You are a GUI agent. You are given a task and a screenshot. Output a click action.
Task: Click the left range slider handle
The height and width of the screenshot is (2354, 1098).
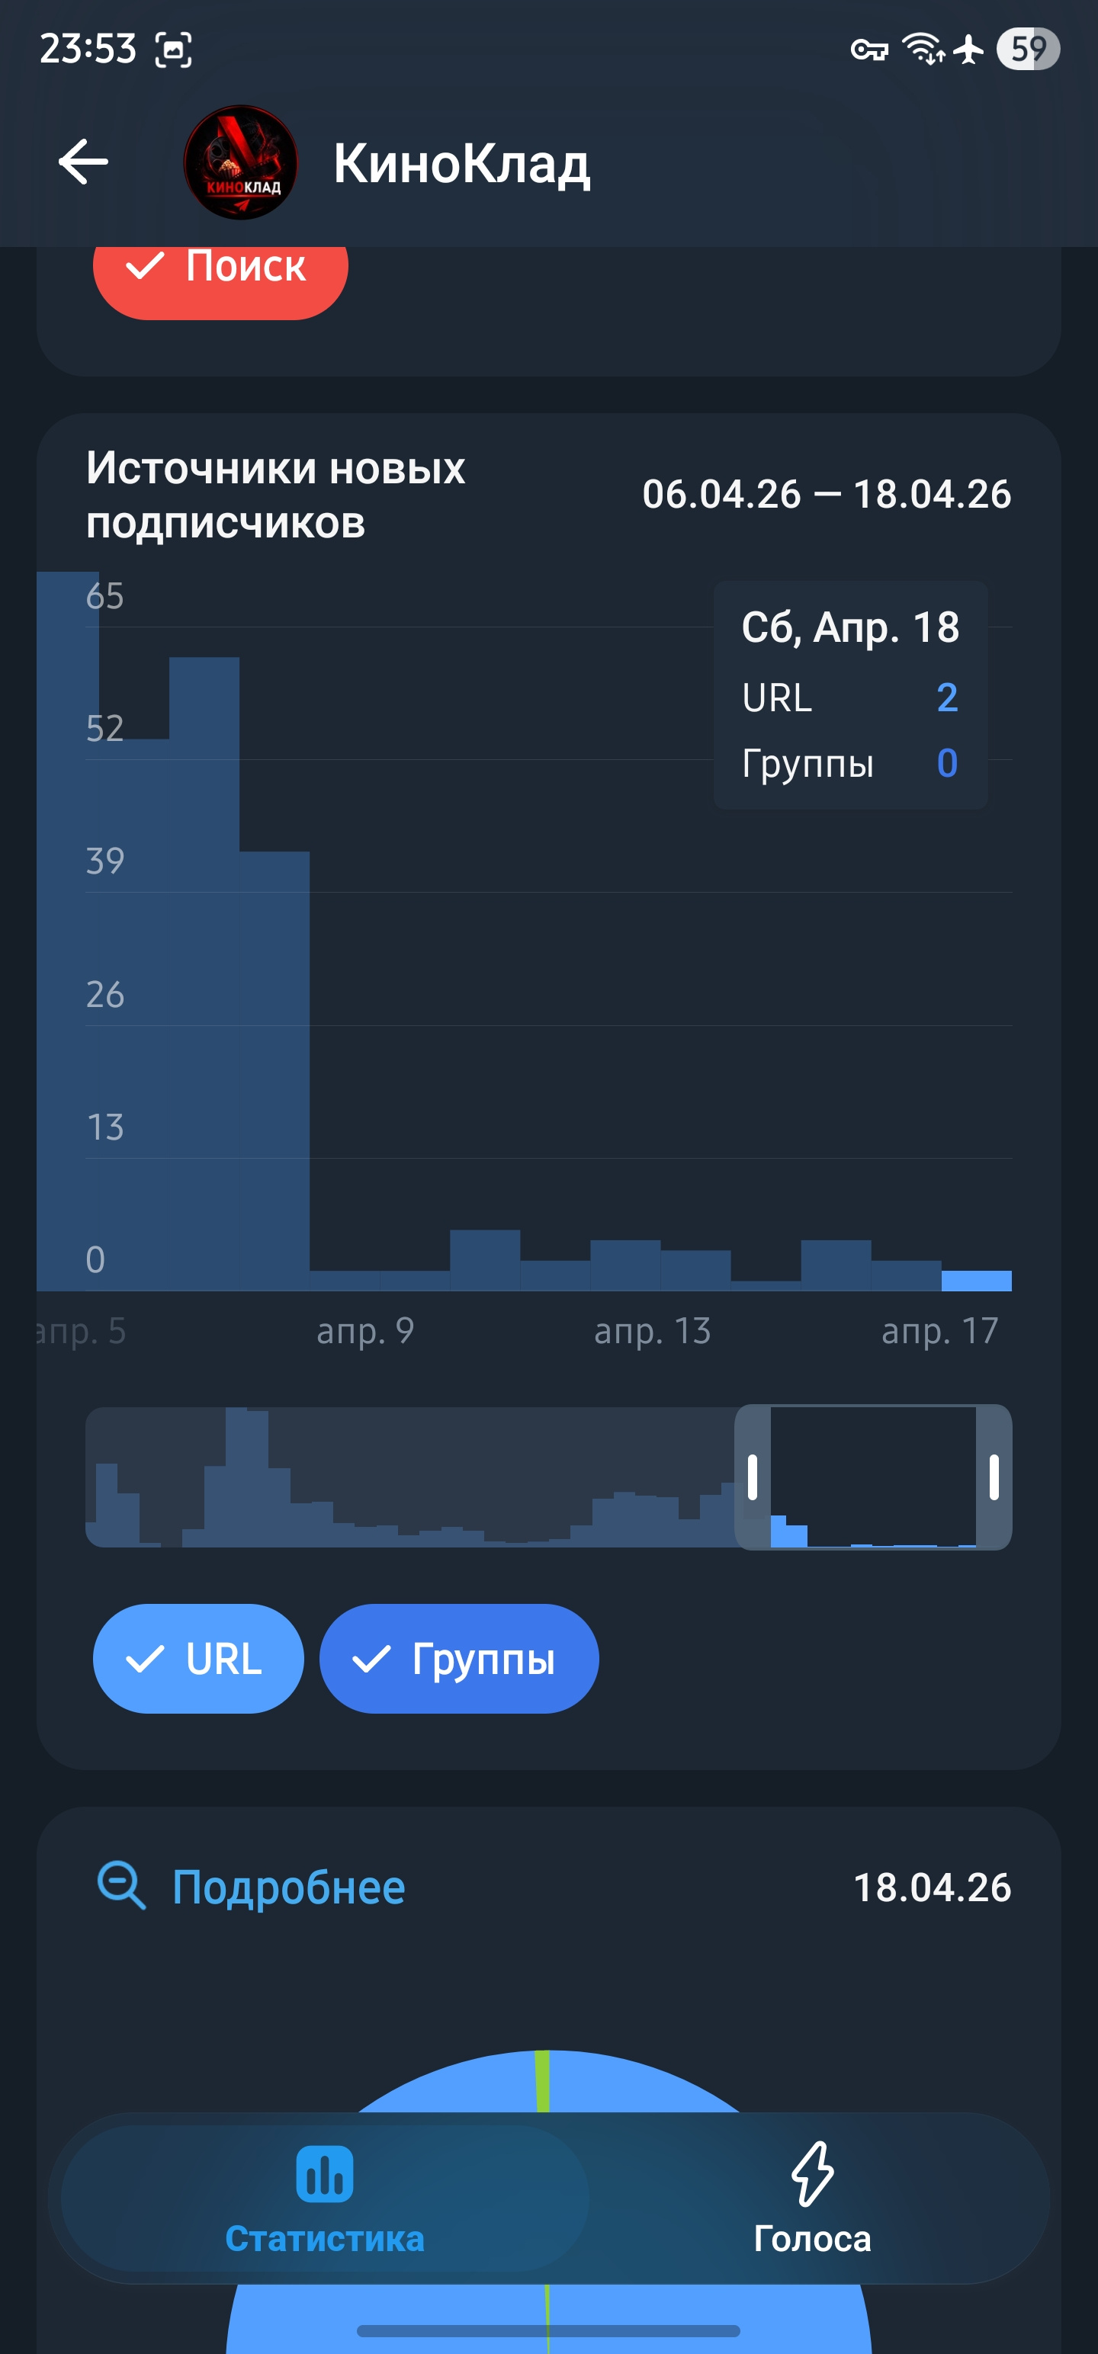(x=753, y=1477)
